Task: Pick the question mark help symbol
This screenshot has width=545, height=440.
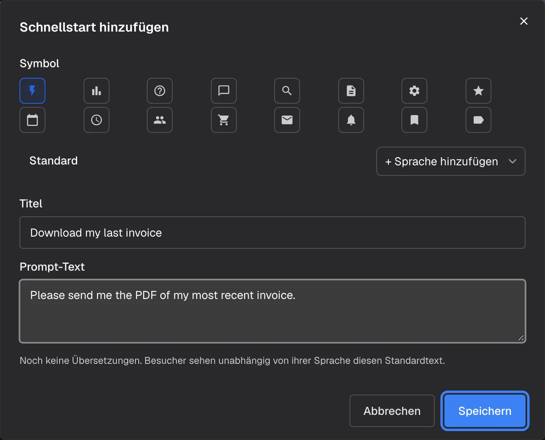Action: [x=160, y=91]
